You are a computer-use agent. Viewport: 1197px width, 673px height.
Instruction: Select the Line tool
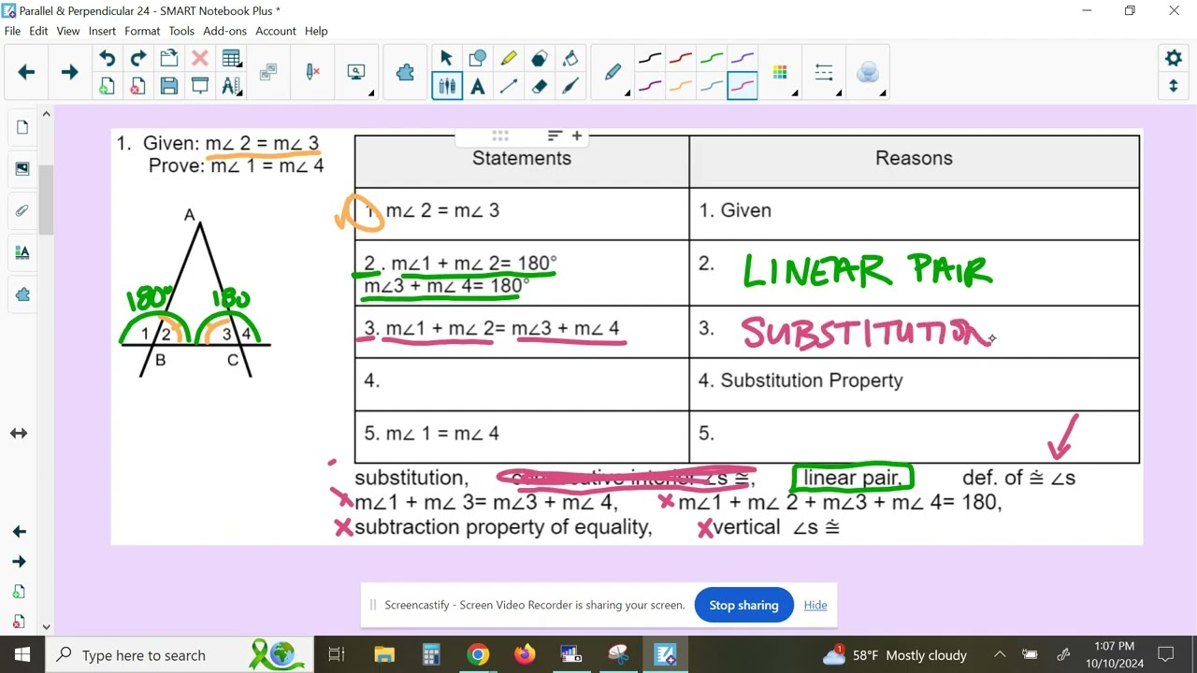[x=509, y=86]
